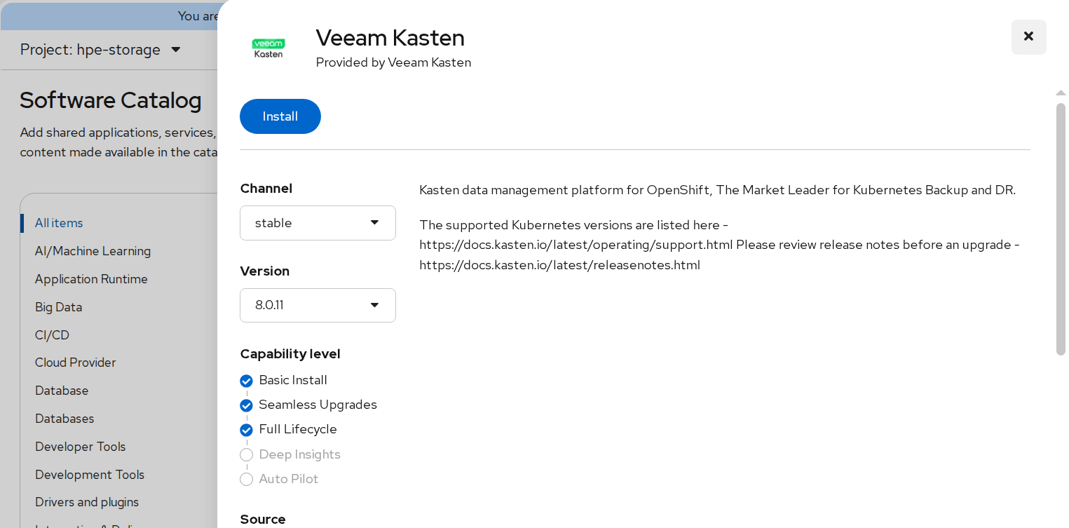1069x528 pixels.
Task: Click the Auto Pilot empty circle
Action: tap(246, 480)
